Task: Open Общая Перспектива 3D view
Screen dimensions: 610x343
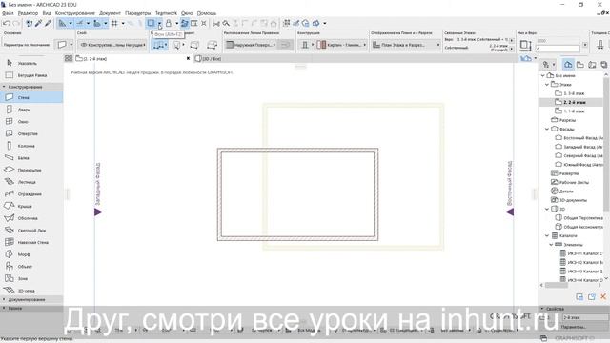Action: click(579, 218)
